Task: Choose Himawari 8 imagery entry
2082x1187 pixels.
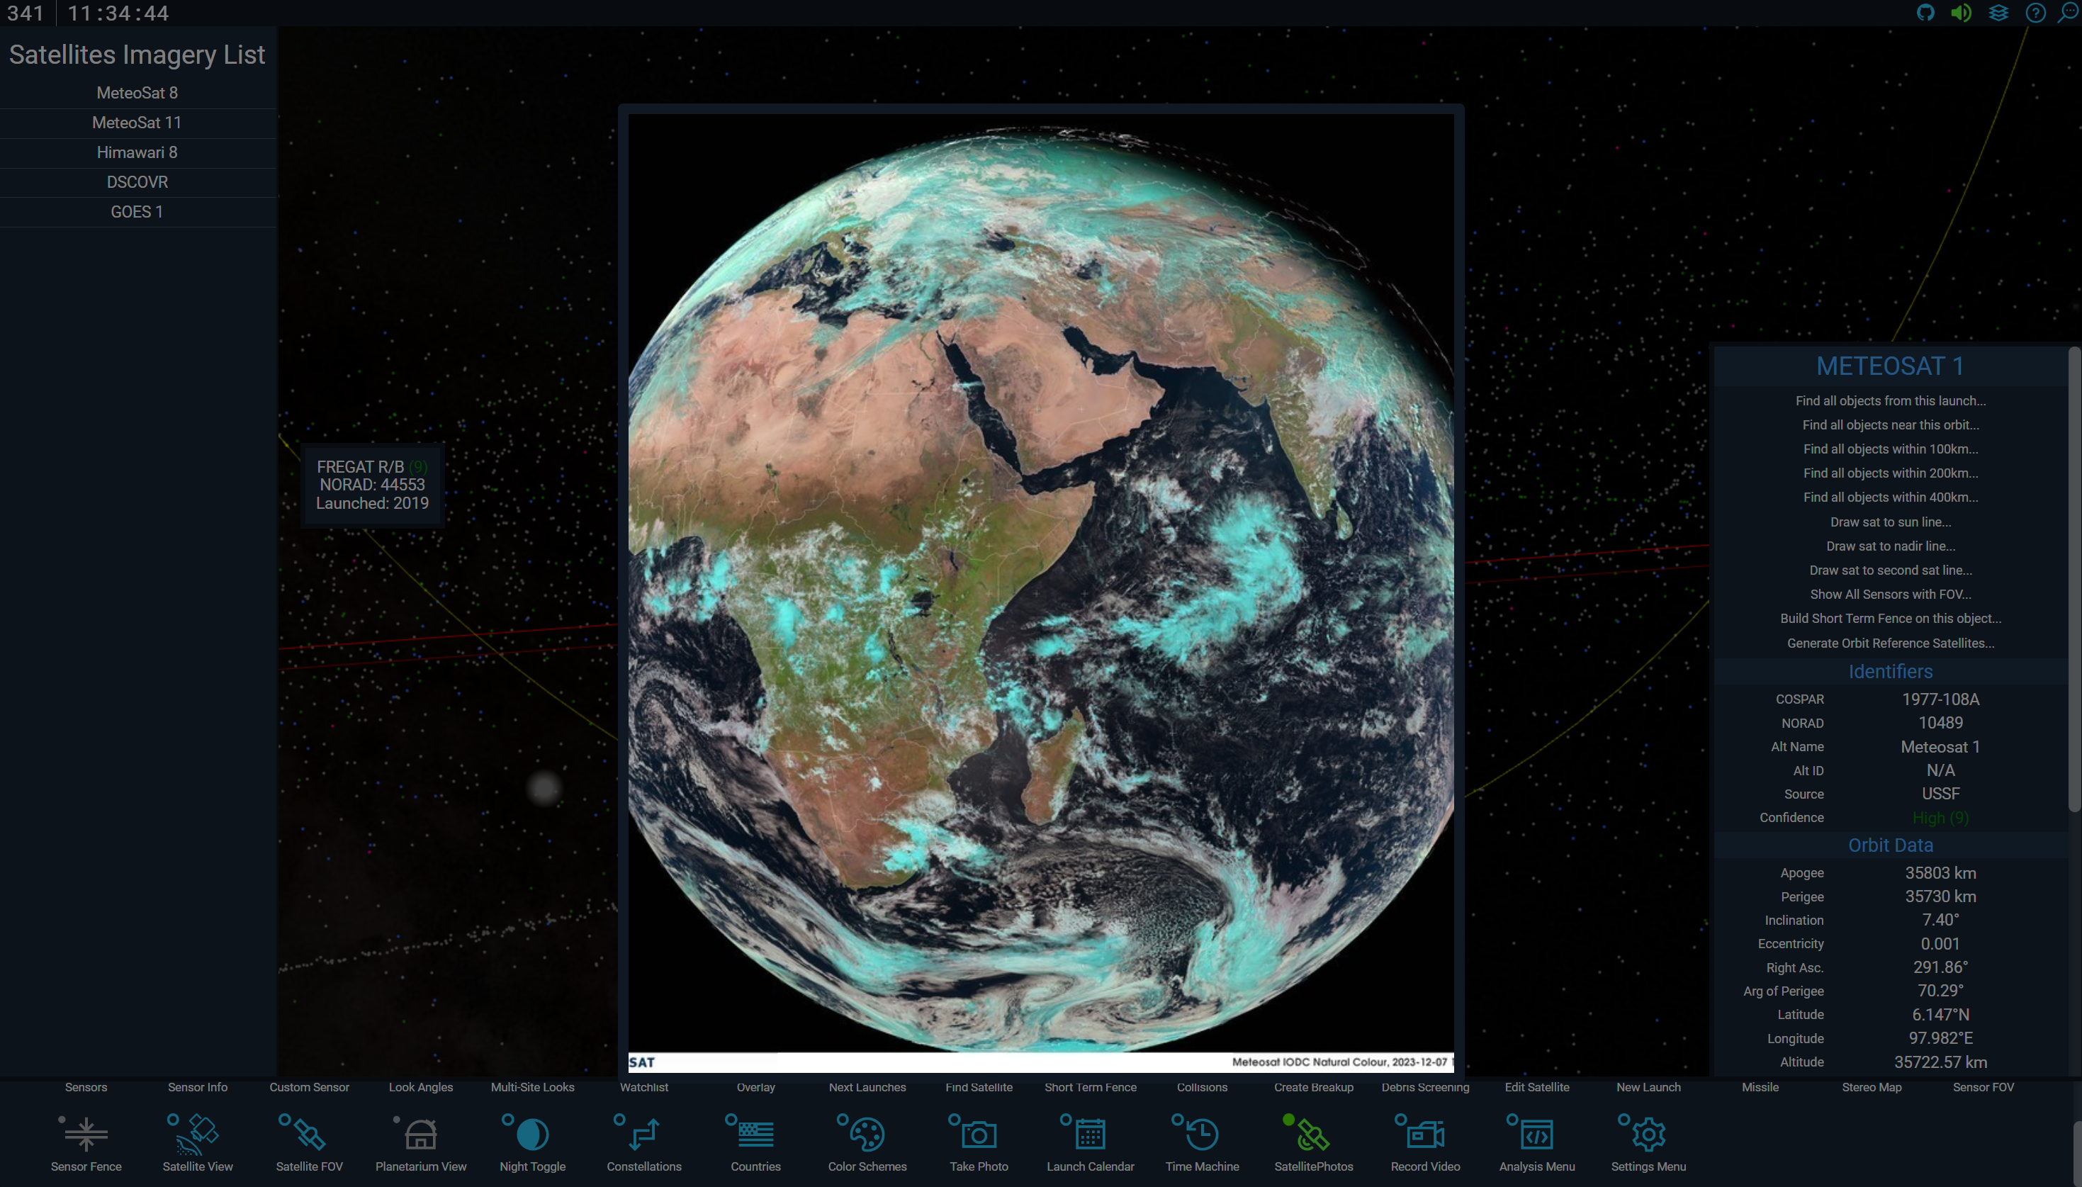Action: (137, 152)
